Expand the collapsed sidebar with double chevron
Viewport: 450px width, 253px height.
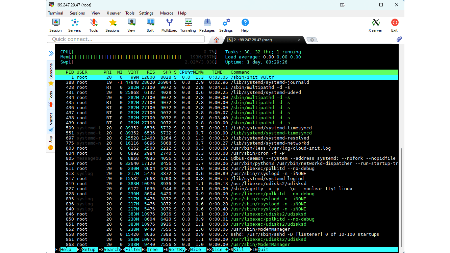click(x=51, y=53)
